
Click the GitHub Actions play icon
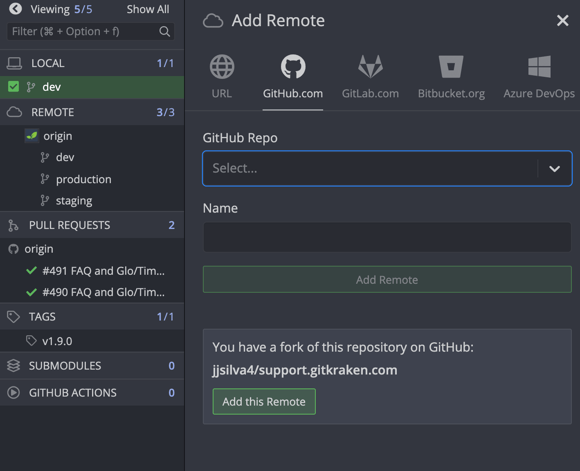click(13, 392)
